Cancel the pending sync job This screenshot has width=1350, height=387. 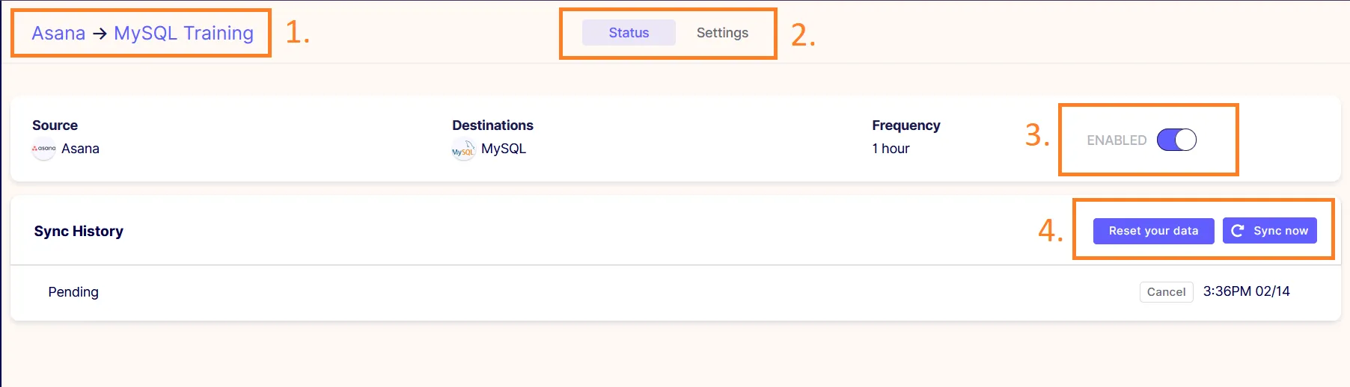pyautogui.click(x=1166, y=292)
